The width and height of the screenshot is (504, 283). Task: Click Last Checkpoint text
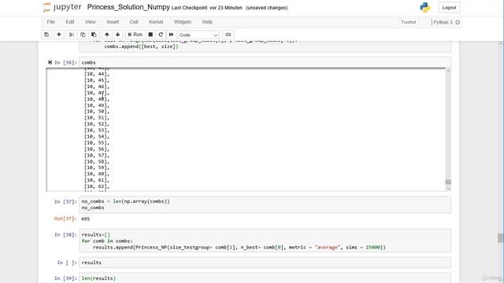(x=206, y=8)
